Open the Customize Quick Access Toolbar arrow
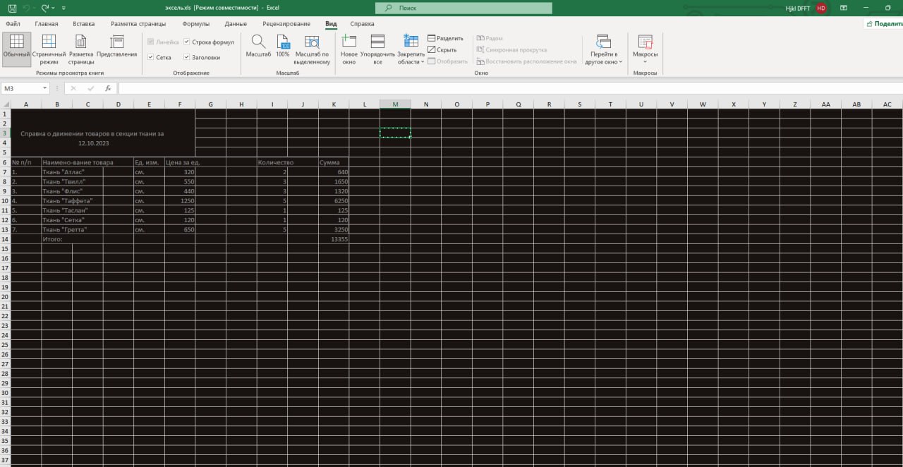 tap(63, 8)
